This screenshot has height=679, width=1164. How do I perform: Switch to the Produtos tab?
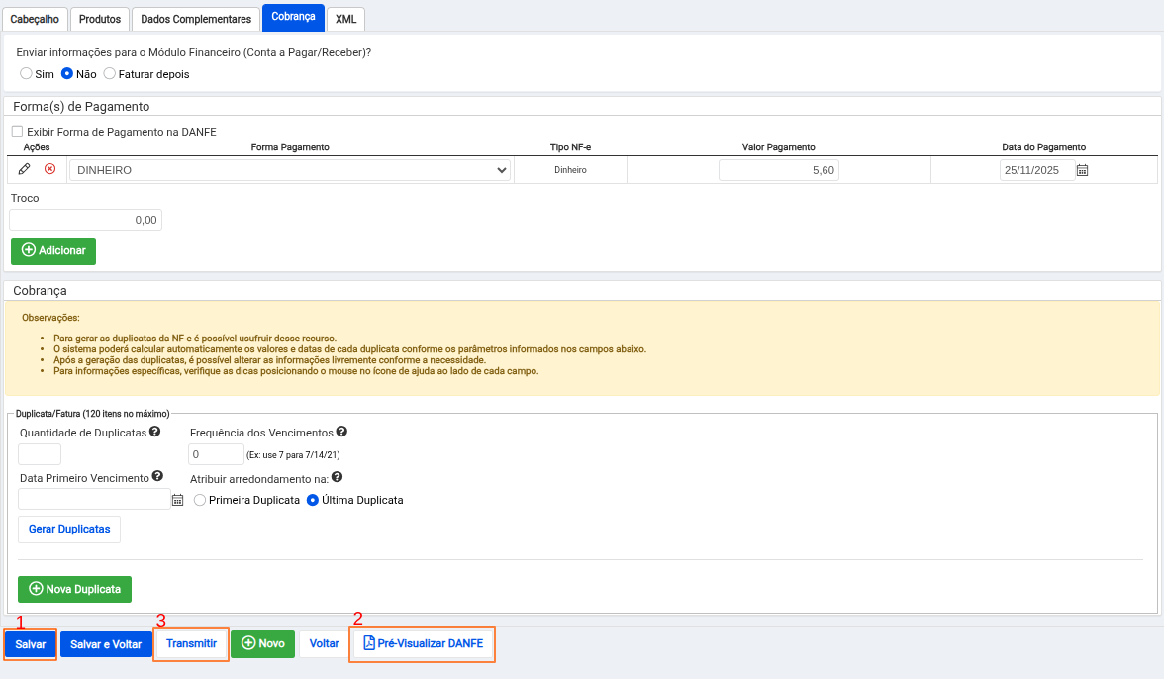click(x=100, y=19)
